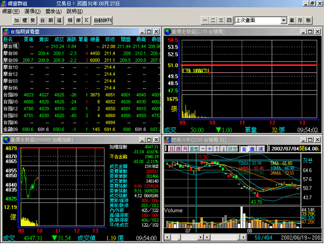
Task: Select the 四 four-window layout button
Action: click(x=229, y=20)
